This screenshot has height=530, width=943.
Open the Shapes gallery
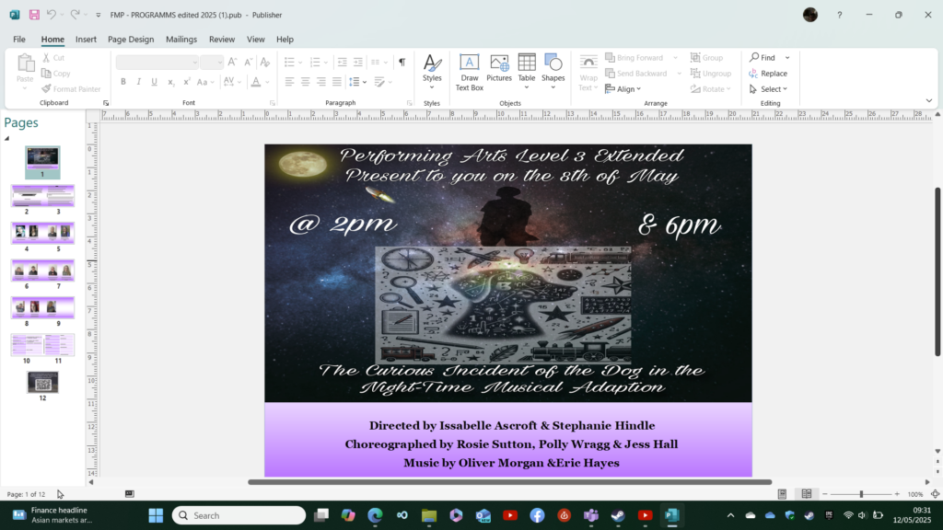click(x=553, y=72)
